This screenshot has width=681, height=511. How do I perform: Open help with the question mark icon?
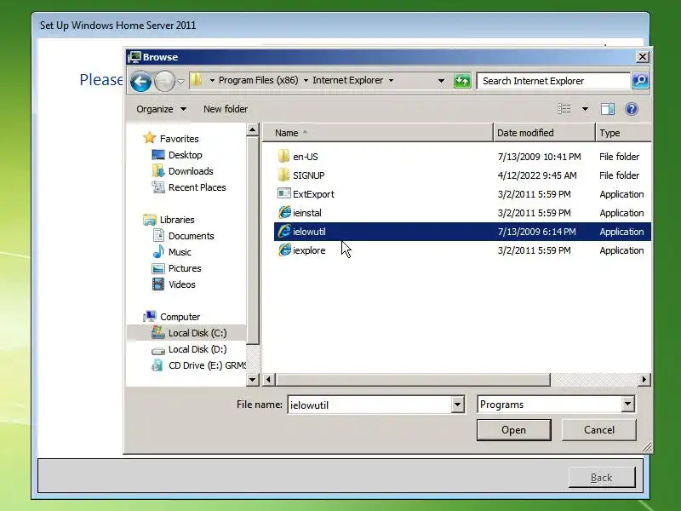tap(632, 109)
